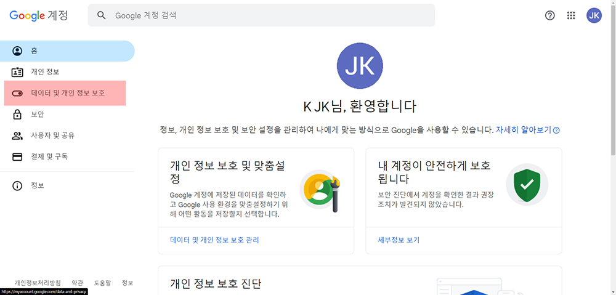Open the 자세히 알아보기 link
This screenshot has width=616, height=295.
(x=524, y=129)
